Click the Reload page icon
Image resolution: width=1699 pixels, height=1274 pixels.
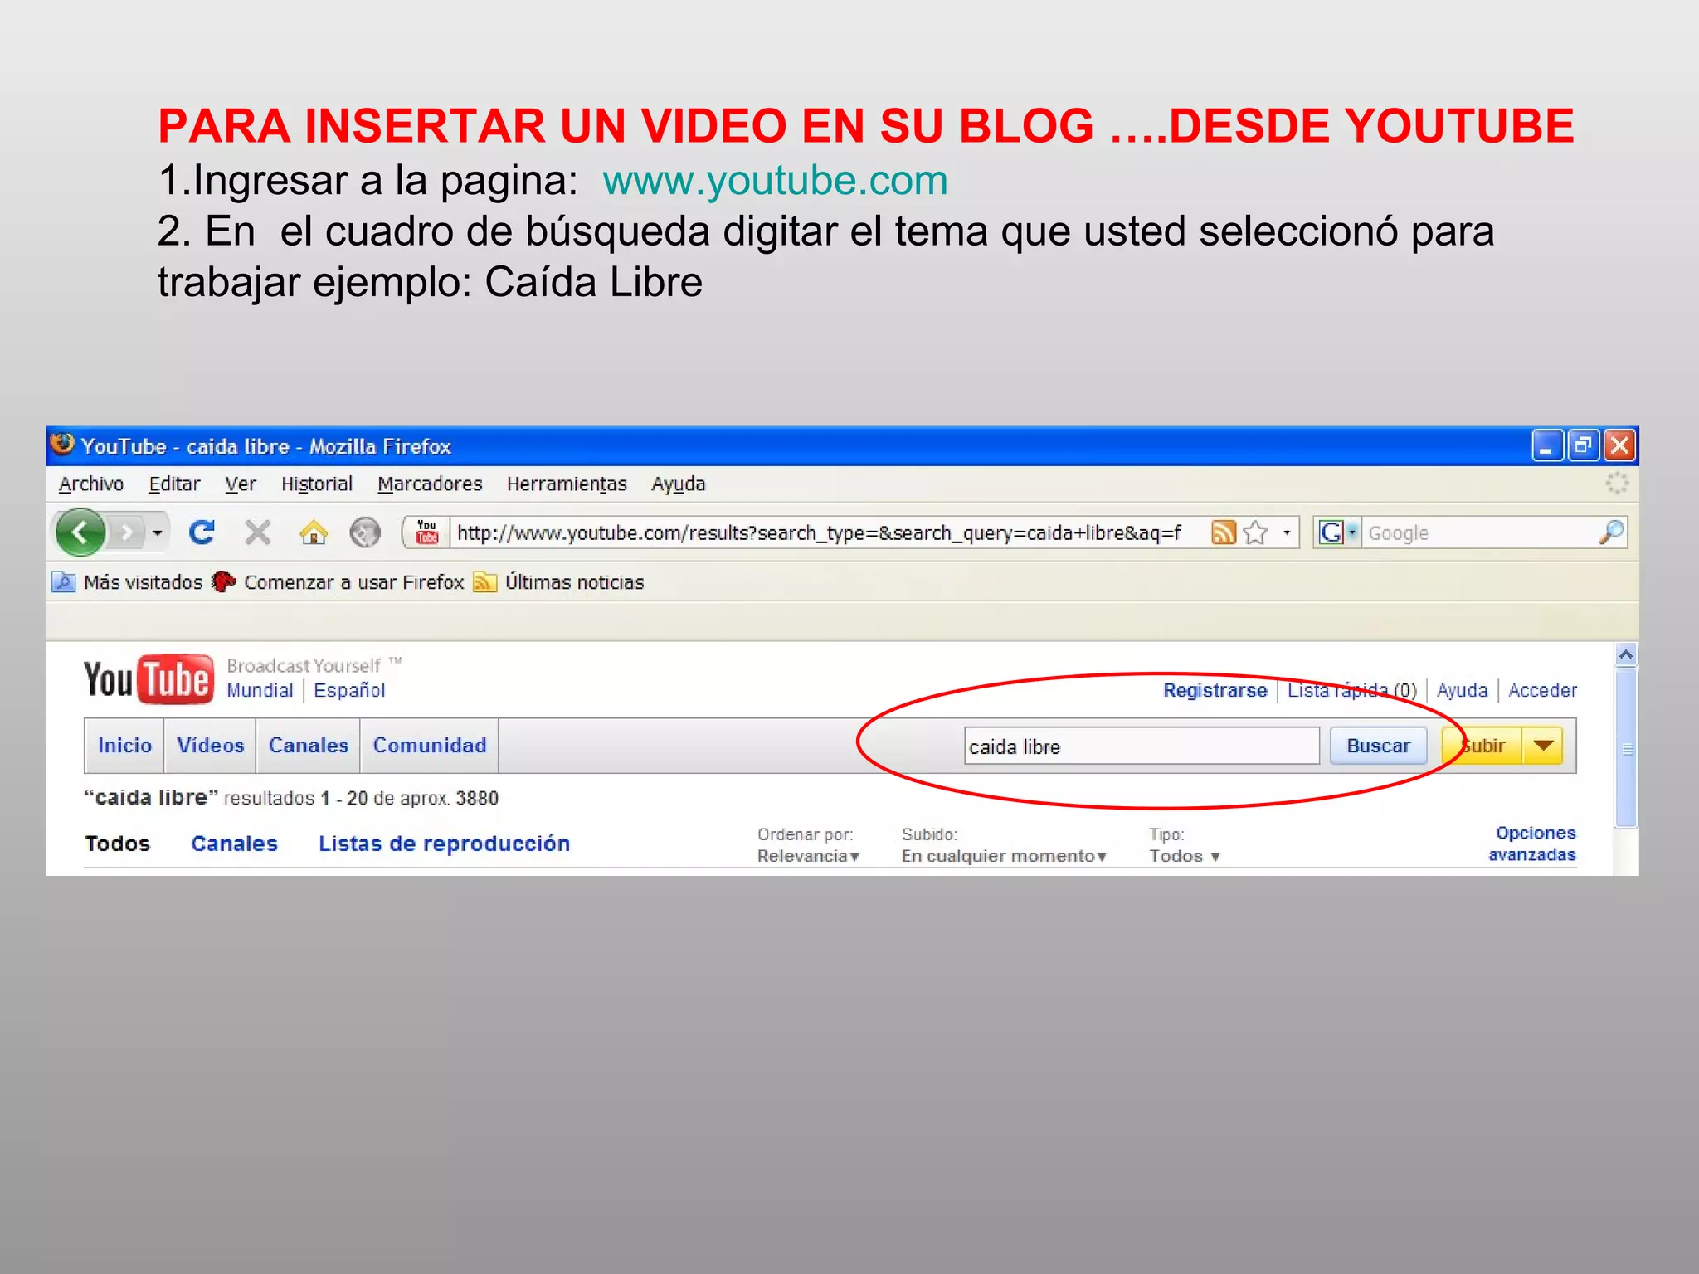click(202, 532)
